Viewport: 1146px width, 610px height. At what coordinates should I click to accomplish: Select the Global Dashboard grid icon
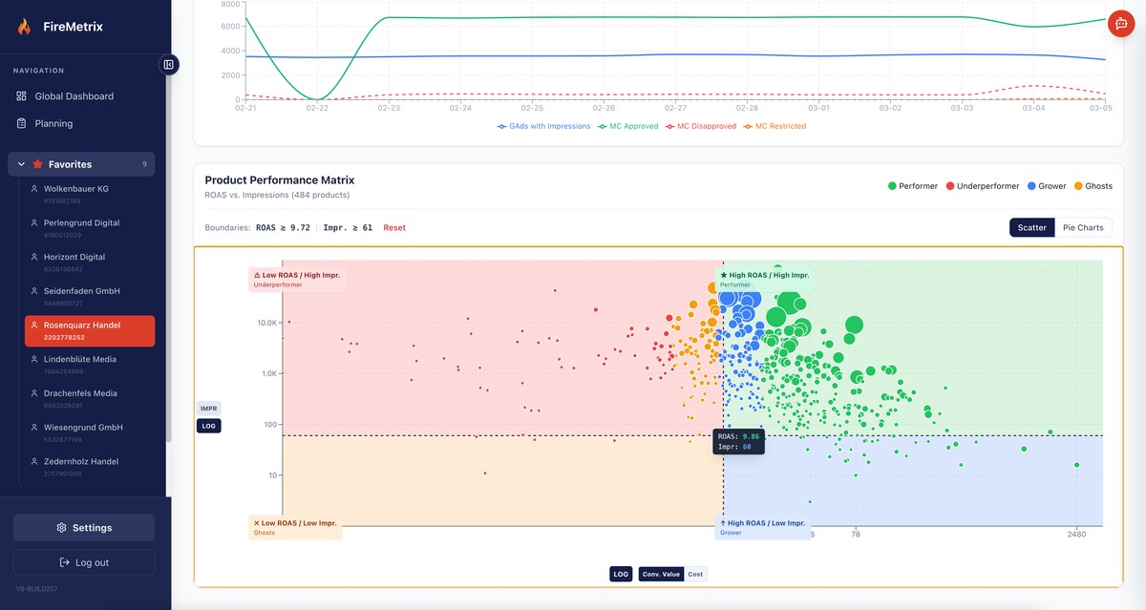point(19,95)
